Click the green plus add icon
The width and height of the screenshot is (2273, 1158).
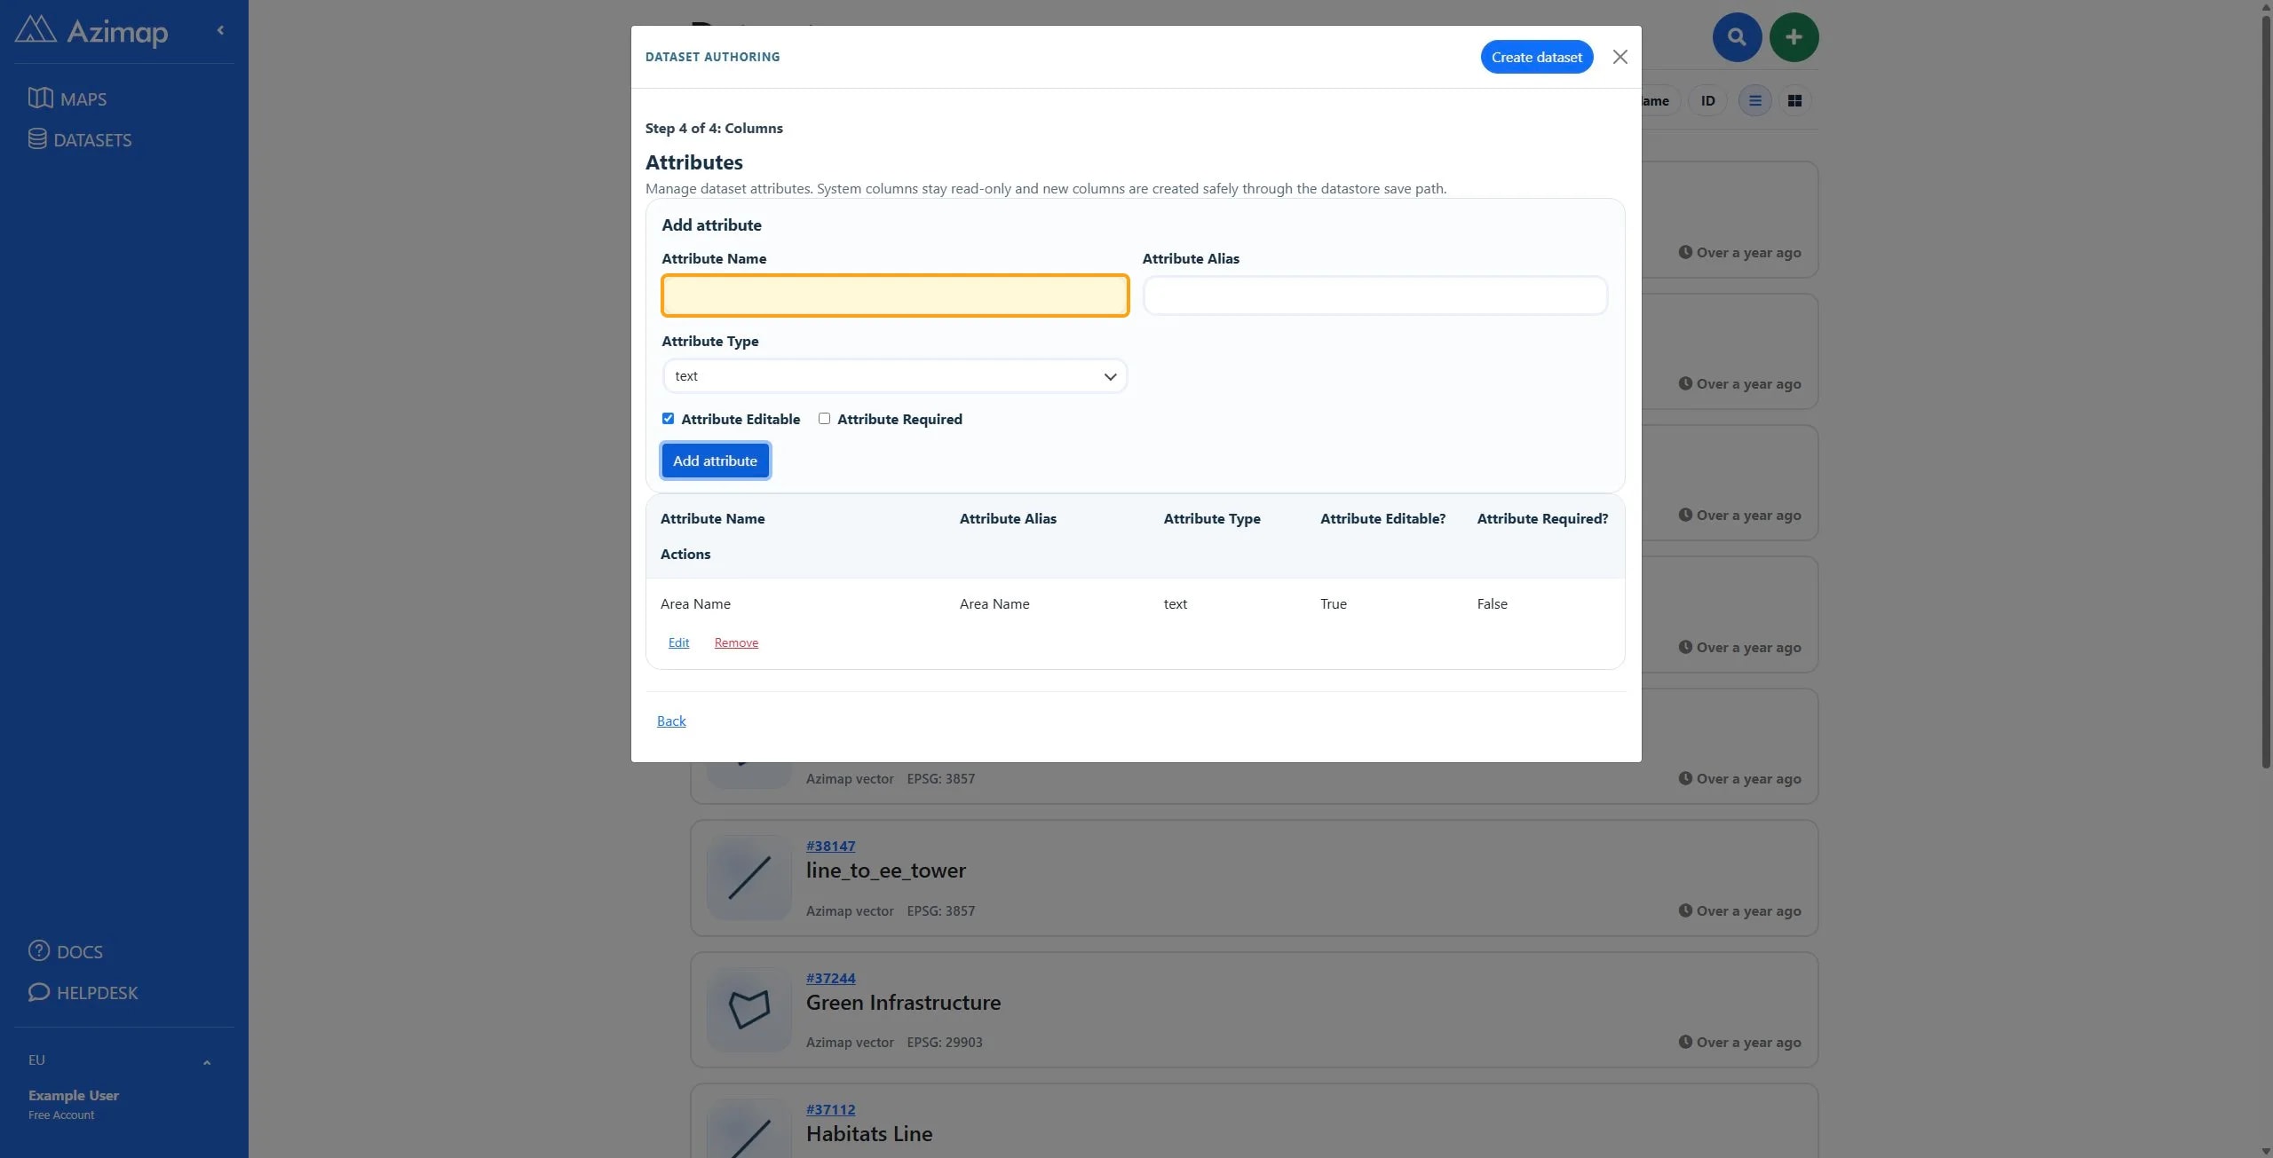tap(1794, 37)
